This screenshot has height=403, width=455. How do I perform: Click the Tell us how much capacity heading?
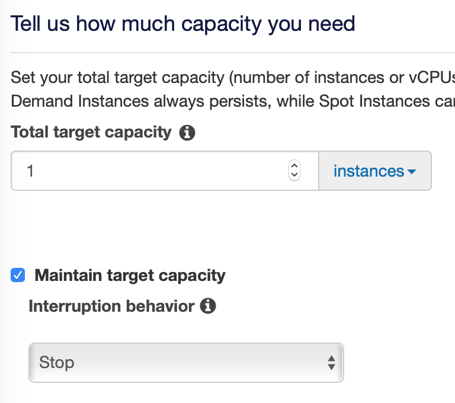[183, 24]
